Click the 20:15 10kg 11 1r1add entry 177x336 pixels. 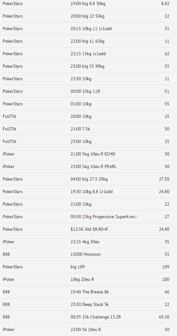[91, 29]
